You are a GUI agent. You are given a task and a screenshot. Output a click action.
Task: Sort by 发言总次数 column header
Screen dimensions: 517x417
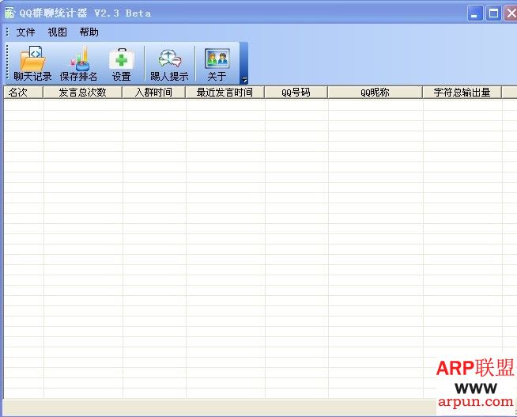click(x=82, y=93)
